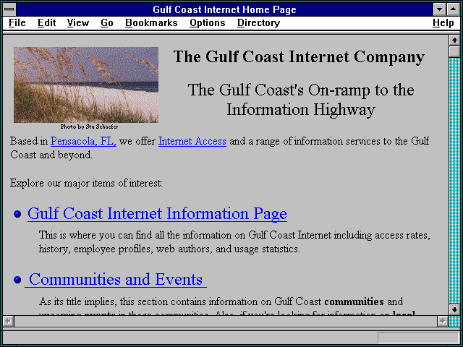The height and width of the screenshot is (347, 463).
Task: Open the Edit menu
Action: point(46,23)
